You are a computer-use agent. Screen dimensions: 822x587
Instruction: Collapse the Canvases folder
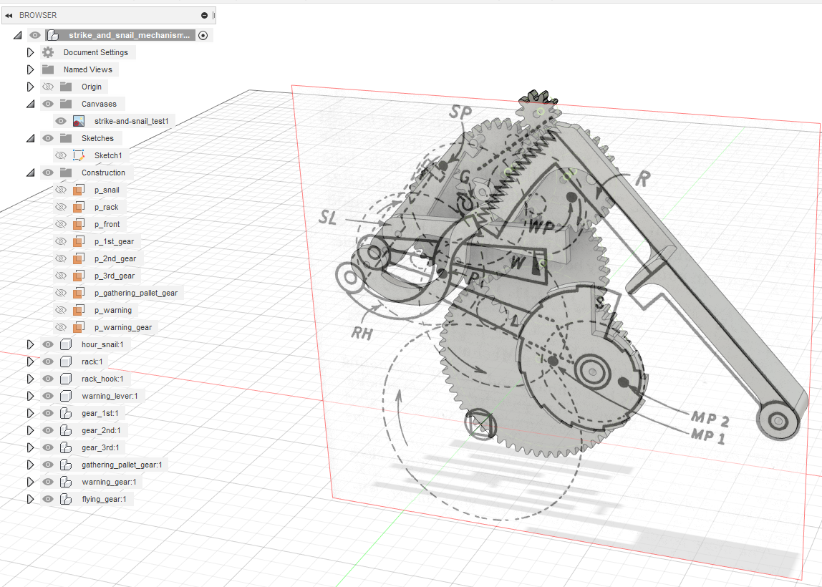[30, 104]
